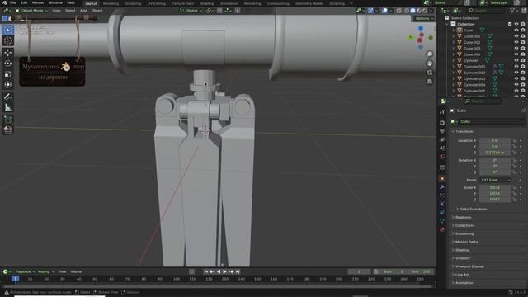Toggle Location X lock icon
Viewport: 528px width, 297px height.
tap(515, 141)
